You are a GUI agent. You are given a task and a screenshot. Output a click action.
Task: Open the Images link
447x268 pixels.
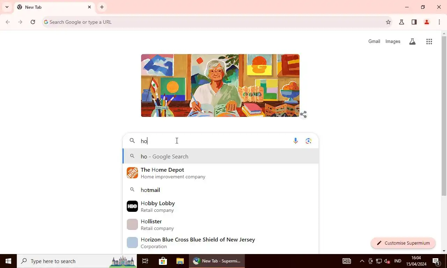pyautogui.click(x=393, y=41)
